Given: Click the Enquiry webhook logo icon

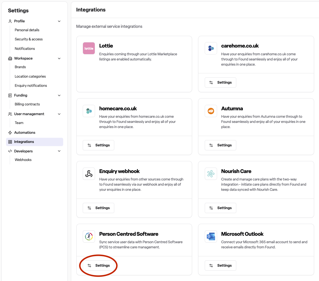Looking at the screenshot, I should (x=89, y=174).
